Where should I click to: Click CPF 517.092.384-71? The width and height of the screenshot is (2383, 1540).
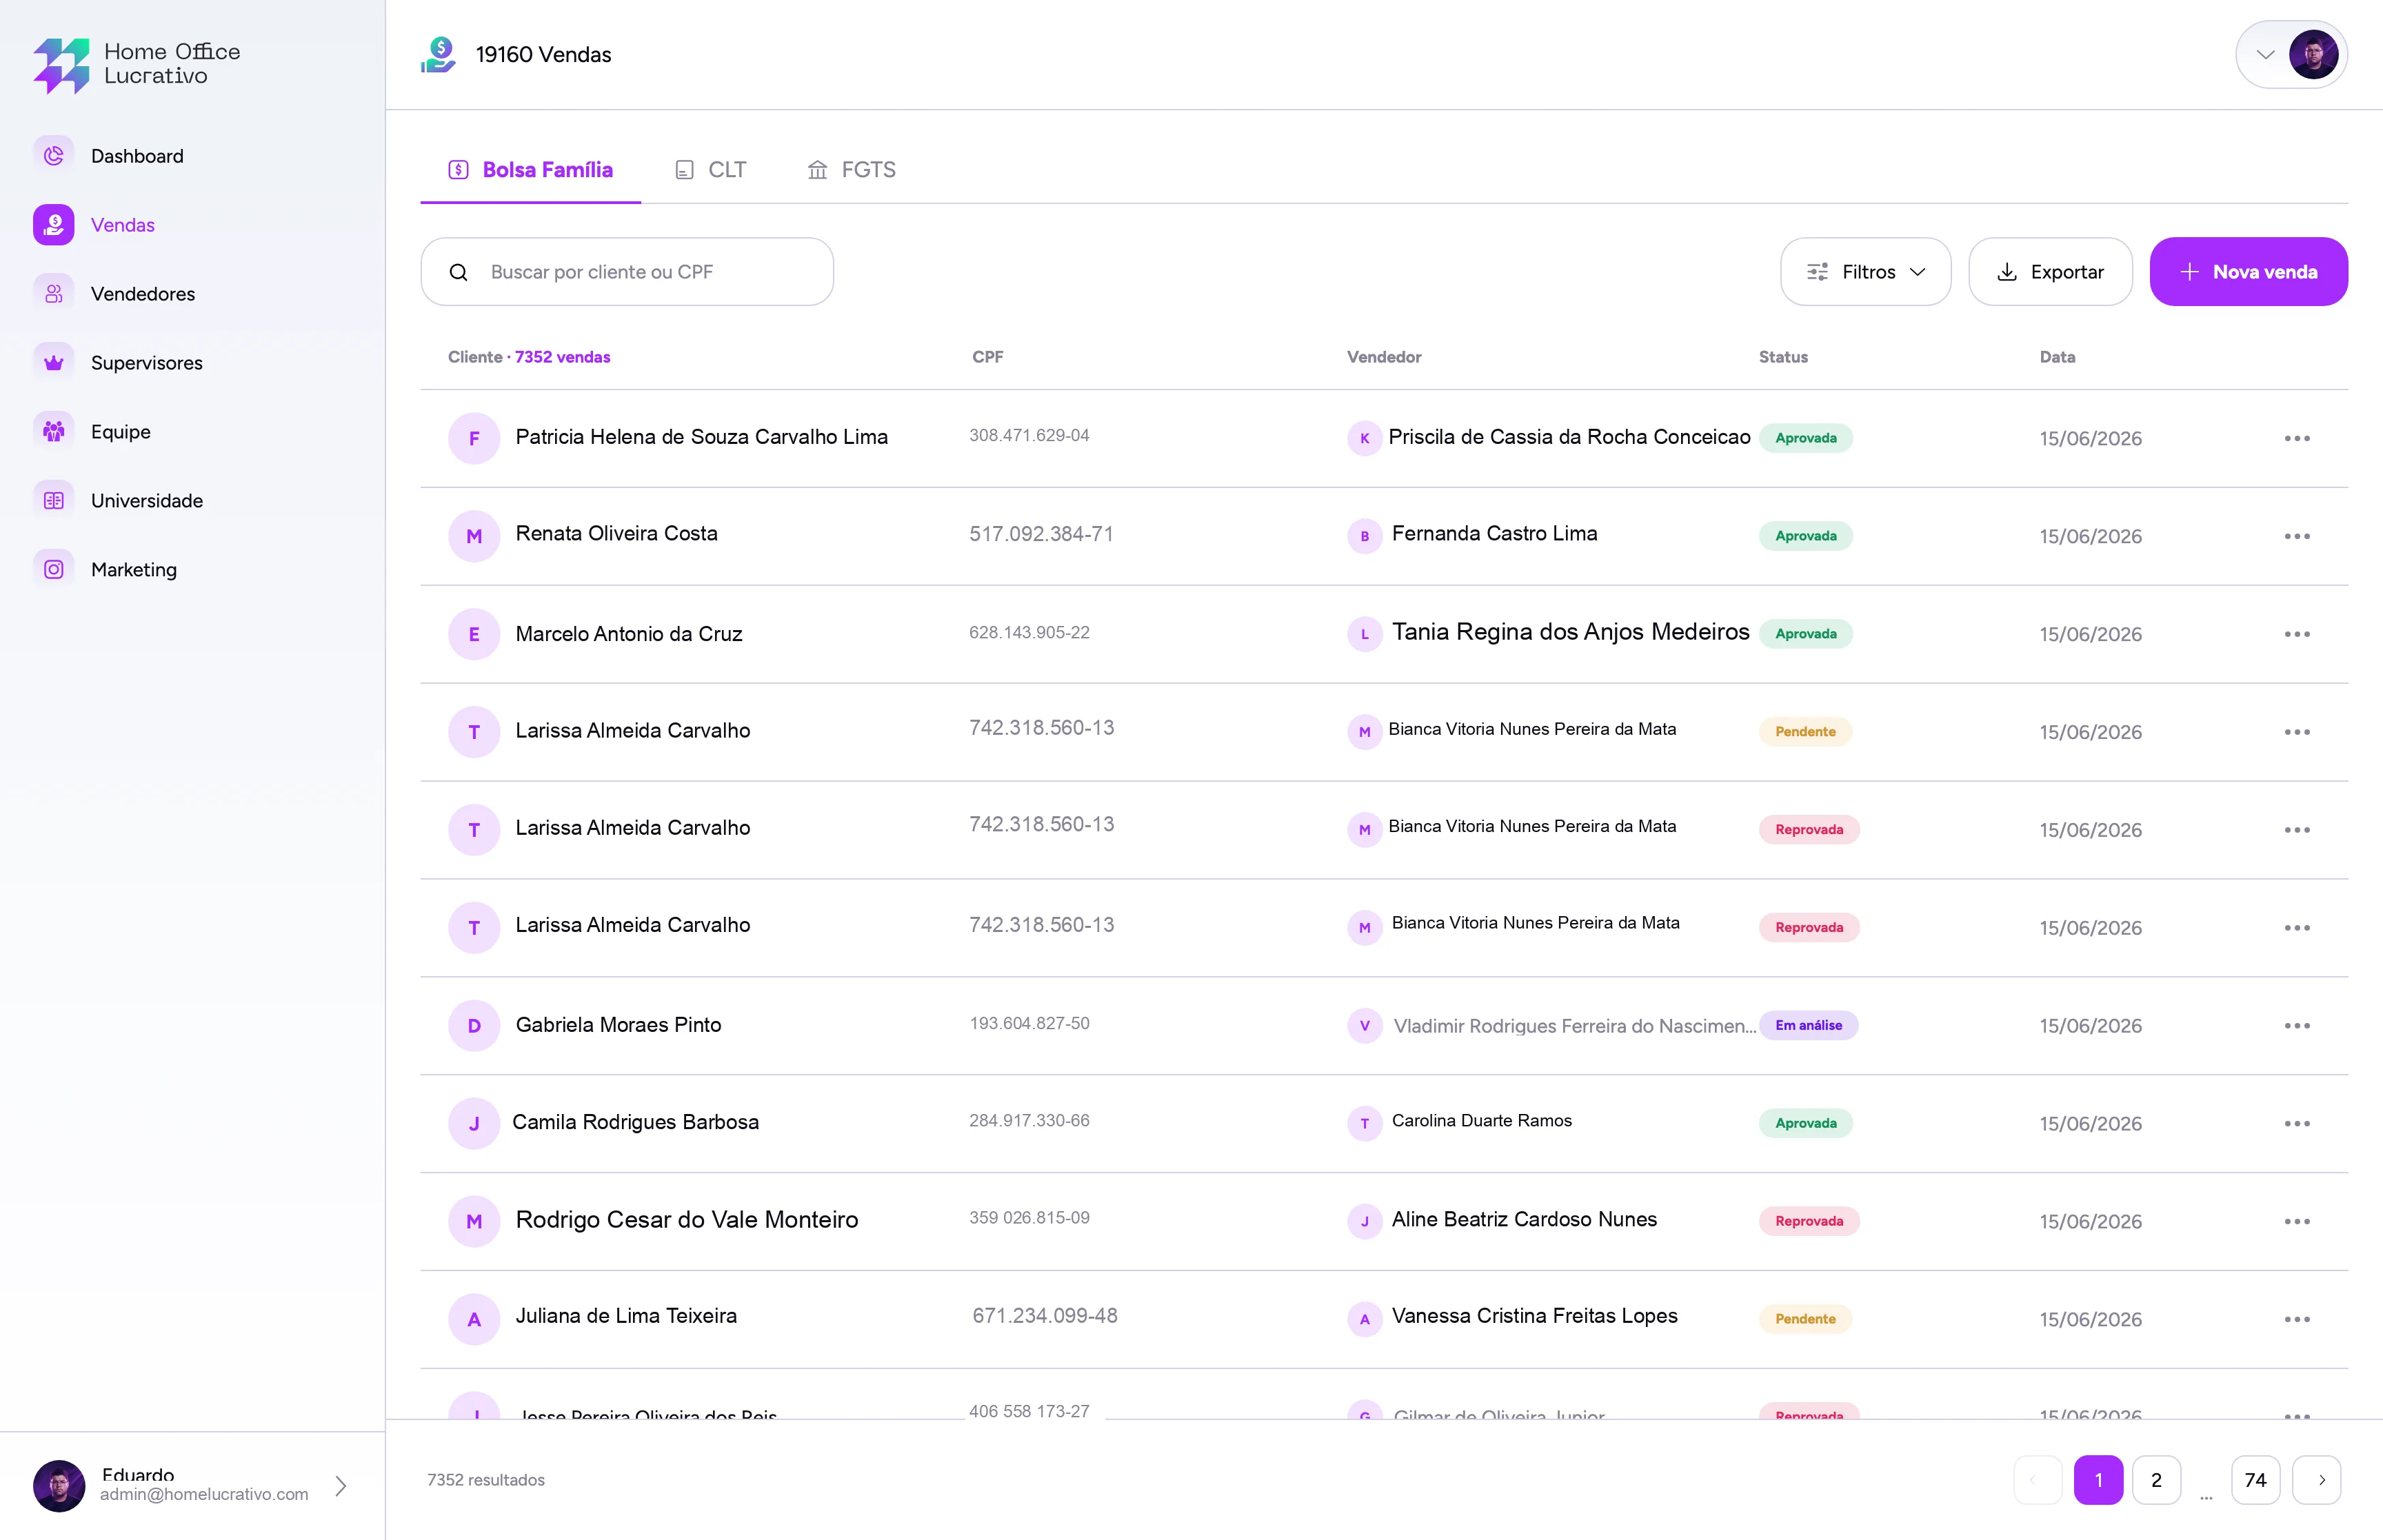pos(1041,535)
